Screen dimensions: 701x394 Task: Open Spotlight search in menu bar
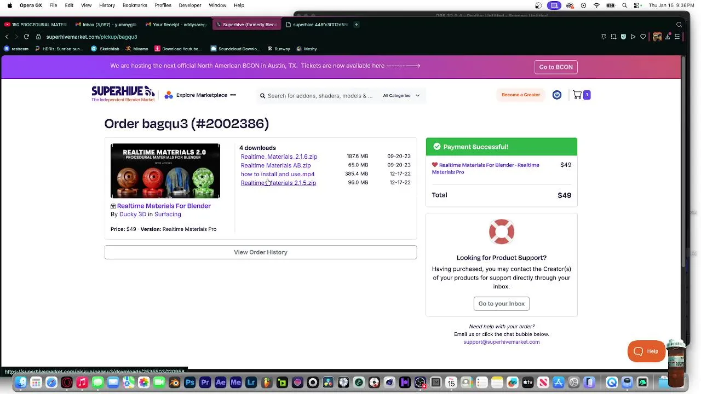click(624, 5)
